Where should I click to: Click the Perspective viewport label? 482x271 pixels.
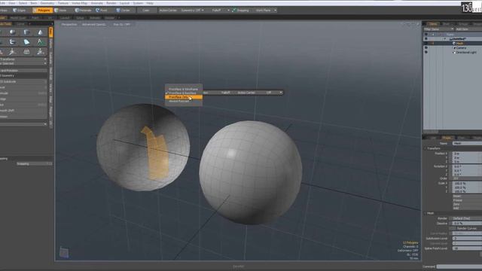point(69,24)
